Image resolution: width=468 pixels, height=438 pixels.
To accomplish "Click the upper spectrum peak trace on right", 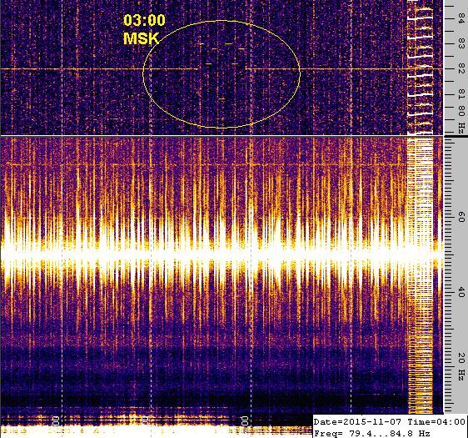I will pyautogui.click(x=421, y=68).
